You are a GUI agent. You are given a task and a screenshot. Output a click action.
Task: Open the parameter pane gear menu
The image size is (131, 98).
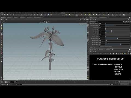coord(124,22)
